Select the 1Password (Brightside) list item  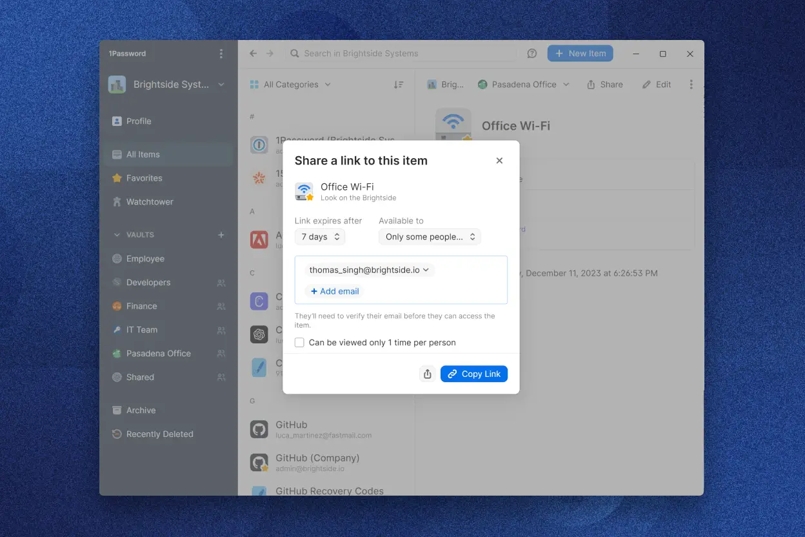326,144
